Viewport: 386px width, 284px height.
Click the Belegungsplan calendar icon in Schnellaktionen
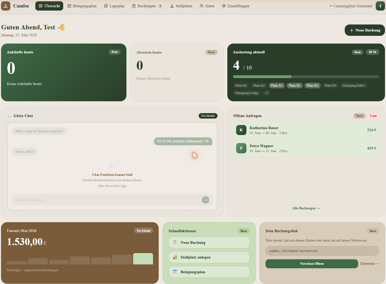[x=175, y=272]
